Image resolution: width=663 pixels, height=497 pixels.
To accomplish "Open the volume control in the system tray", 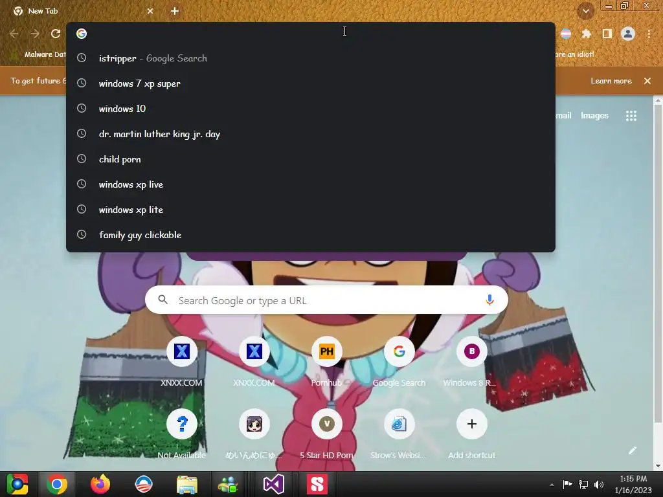I will 599,484.
